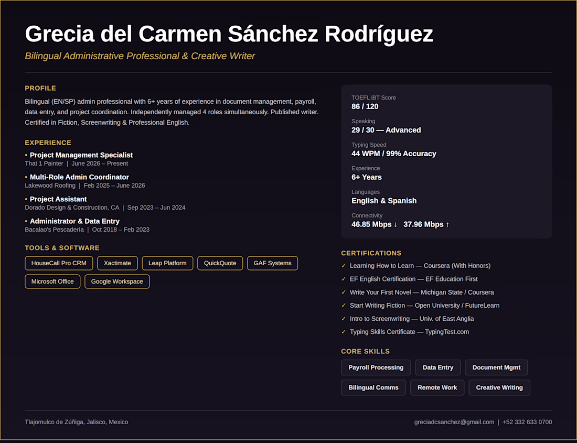
Task: Click the 37.96 Mbps upload speed
Action: pyautogui.click(x=426, y=224)
